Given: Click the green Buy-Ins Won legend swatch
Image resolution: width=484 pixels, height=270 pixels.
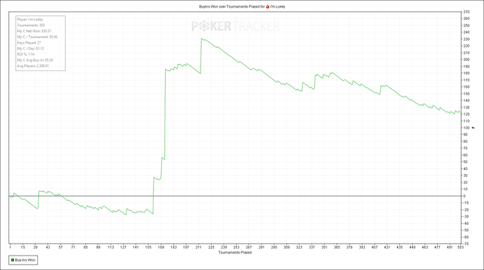Looking at the screenshot, I should (x=12, y=260).
